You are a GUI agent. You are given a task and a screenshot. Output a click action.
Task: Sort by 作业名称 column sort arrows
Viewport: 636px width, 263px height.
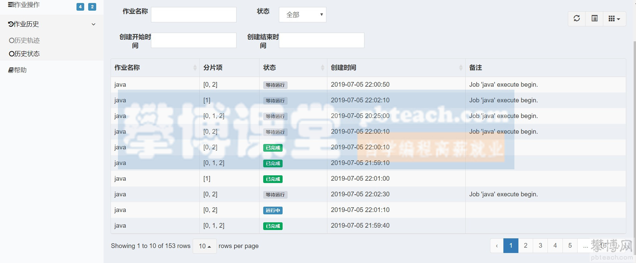coord(195,68)
